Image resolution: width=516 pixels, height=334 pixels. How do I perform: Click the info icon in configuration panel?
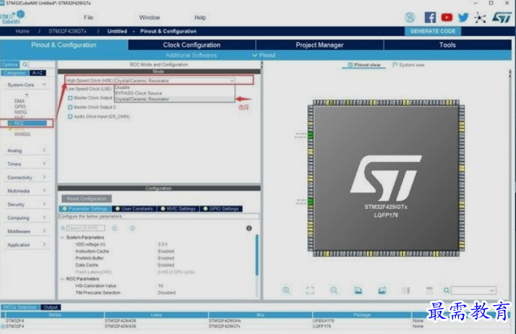[x=249, y=228]
